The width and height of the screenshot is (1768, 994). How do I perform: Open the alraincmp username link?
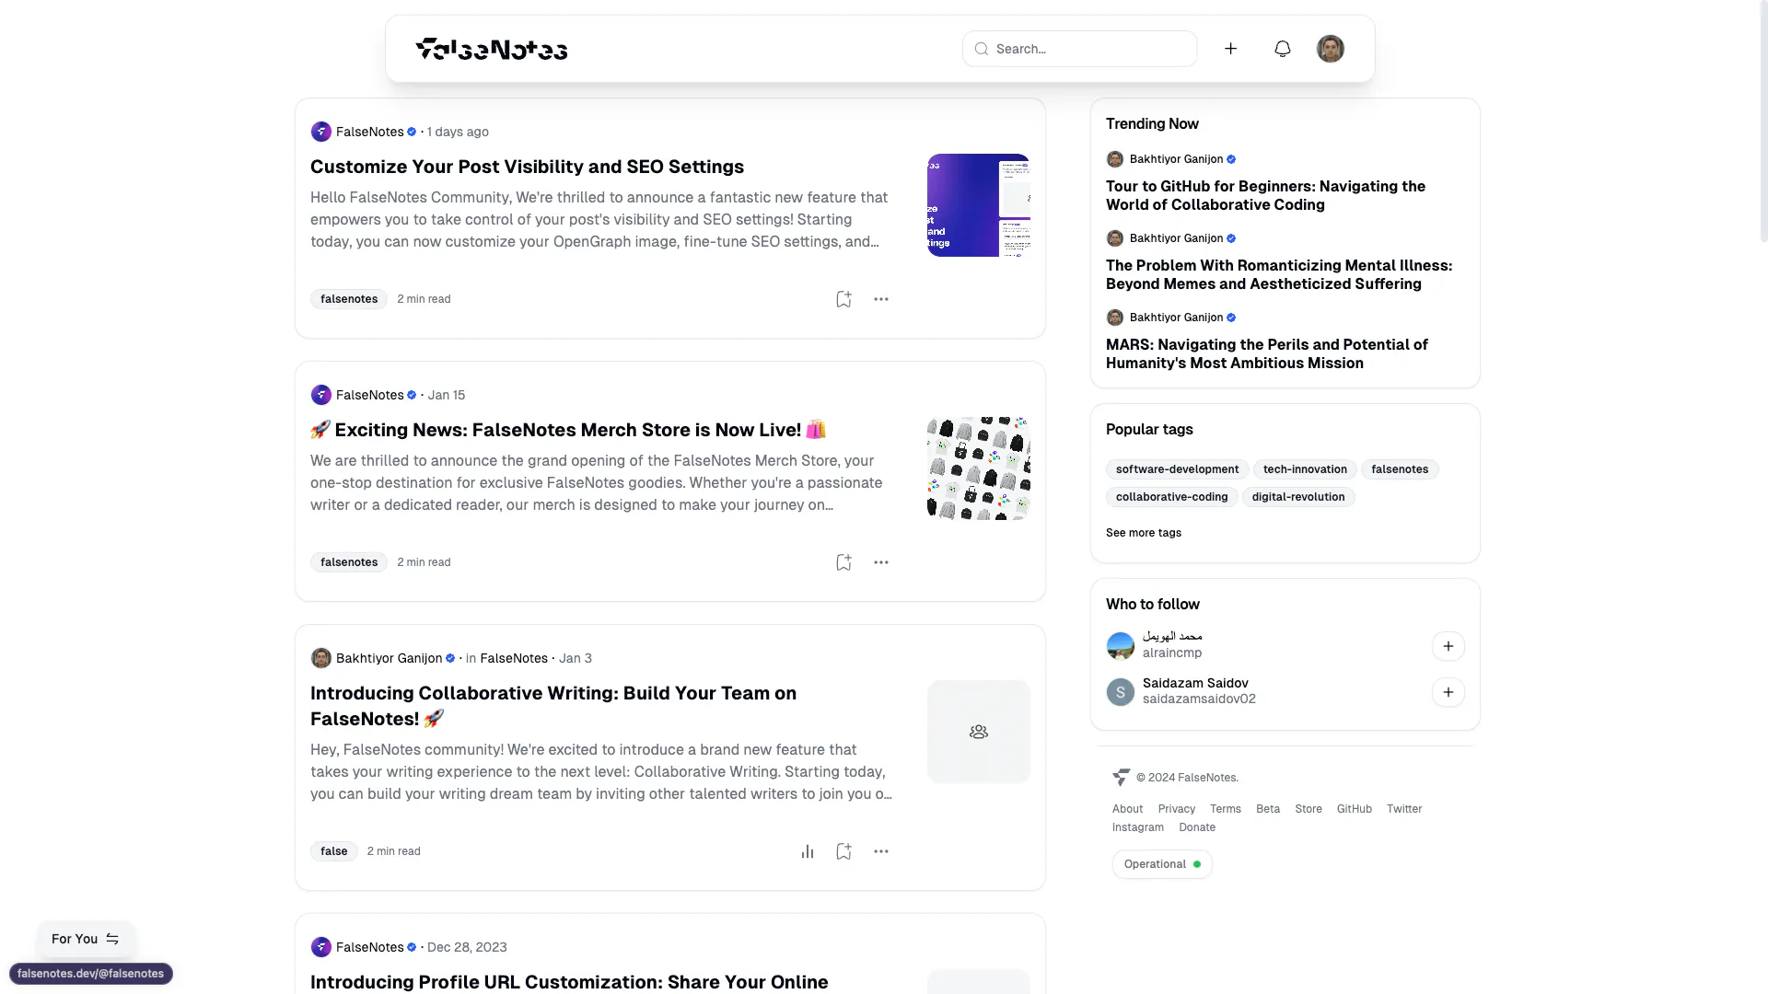(1172, 653)
